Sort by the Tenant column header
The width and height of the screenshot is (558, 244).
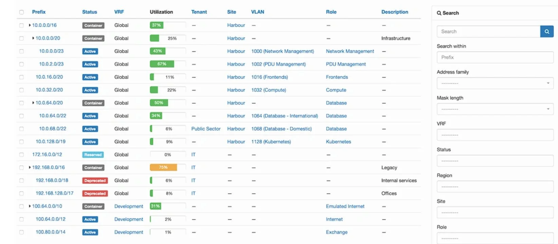coord(199,12)
